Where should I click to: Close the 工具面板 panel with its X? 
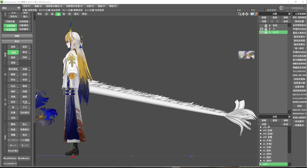[x=305, y=14]
